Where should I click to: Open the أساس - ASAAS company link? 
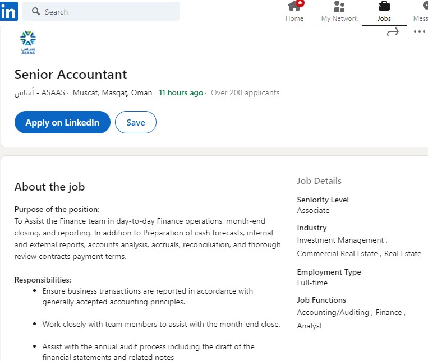(40, 93)
